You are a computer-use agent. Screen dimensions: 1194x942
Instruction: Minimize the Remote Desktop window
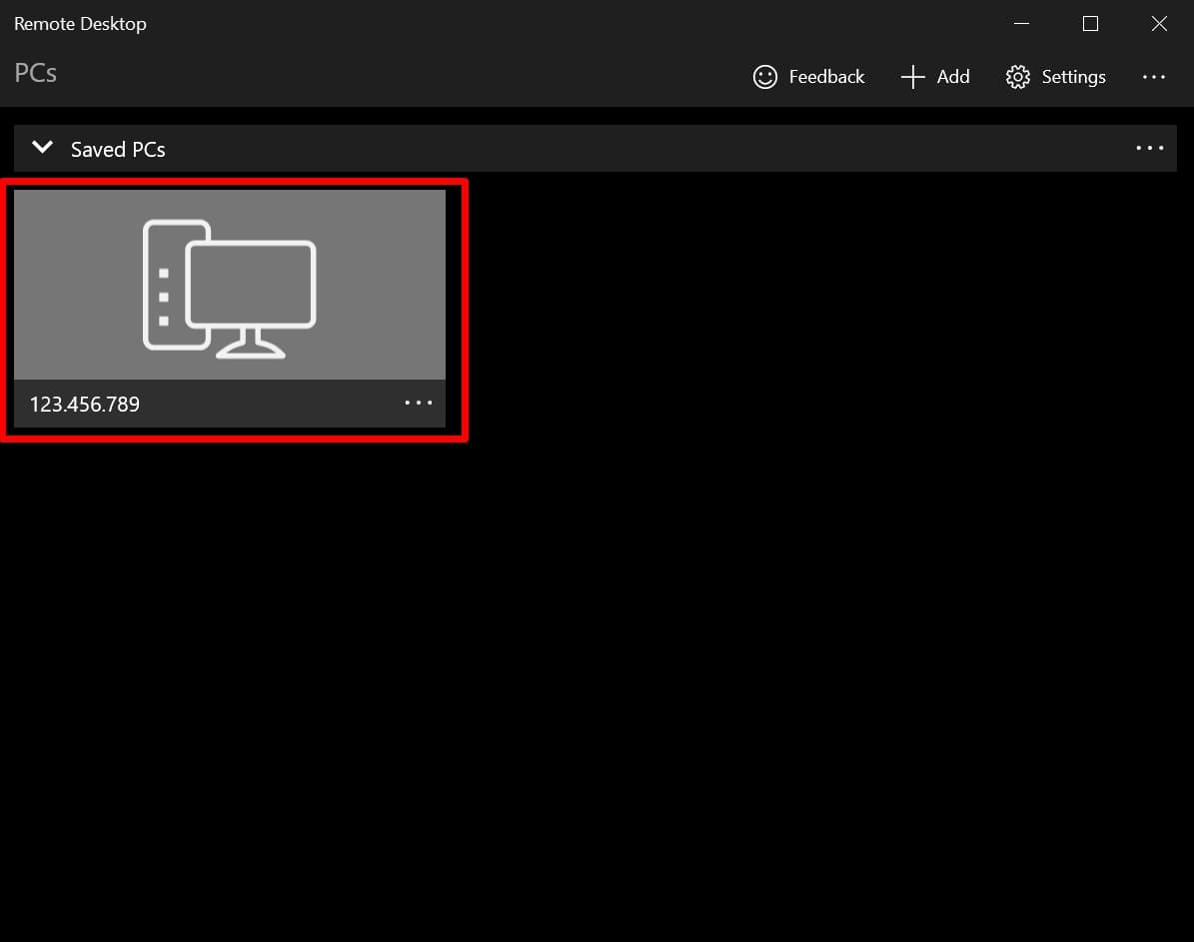pos(1021,24)
